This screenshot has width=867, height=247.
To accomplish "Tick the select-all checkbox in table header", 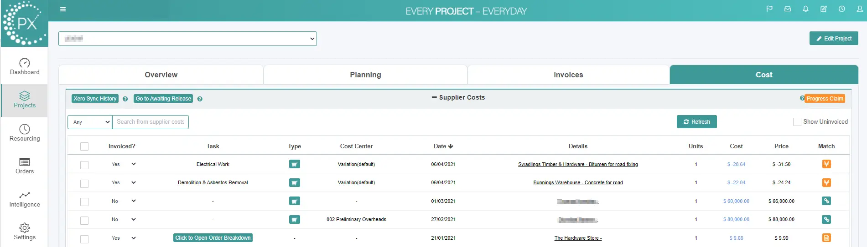I will tap(84, 146).
